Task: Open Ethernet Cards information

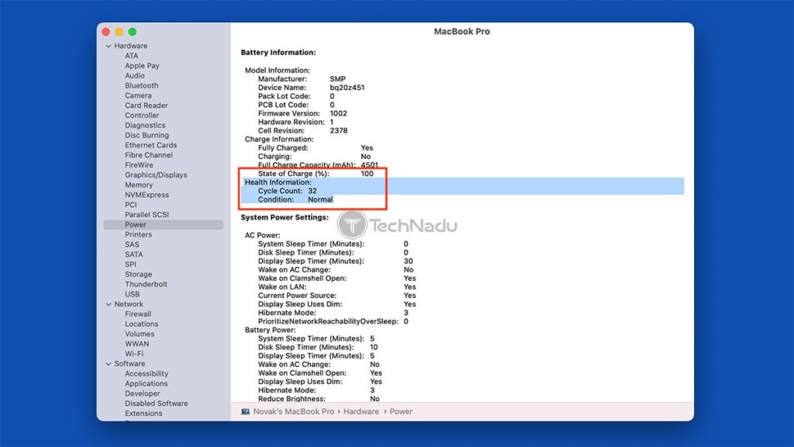Action: [x=151, y=145]
